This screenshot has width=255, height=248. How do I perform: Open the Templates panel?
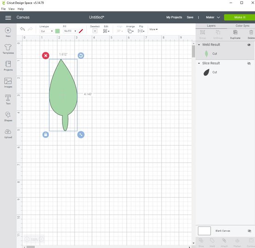tap(8, 49)
